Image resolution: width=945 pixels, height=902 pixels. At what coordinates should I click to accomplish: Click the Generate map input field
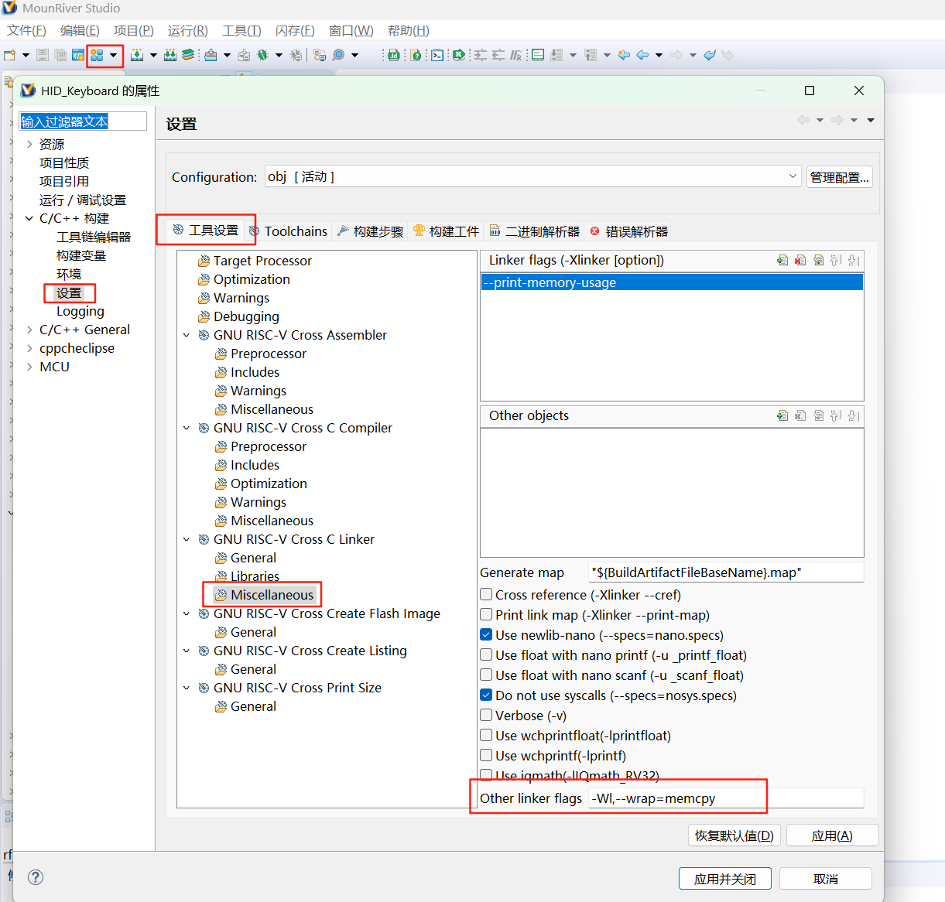(725, 572)
